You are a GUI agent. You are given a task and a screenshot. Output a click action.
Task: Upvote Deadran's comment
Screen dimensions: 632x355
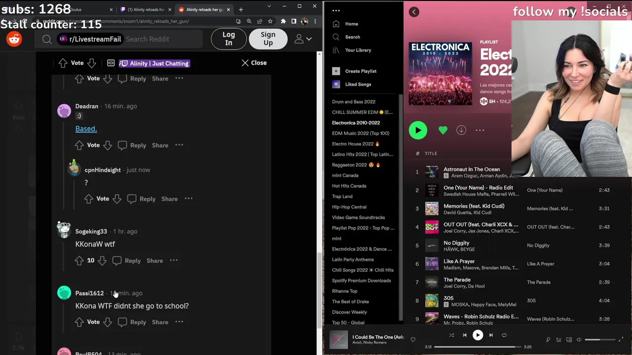79,145
